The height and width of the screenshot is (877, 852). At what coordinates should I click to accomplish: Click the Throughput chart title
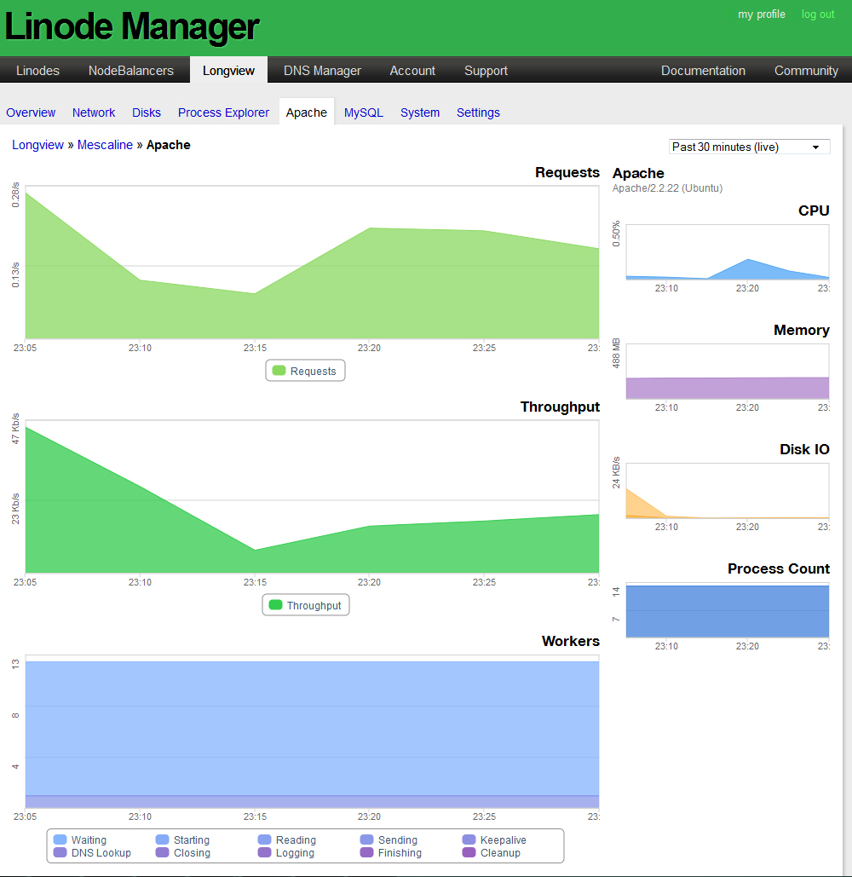click(560, 407)
